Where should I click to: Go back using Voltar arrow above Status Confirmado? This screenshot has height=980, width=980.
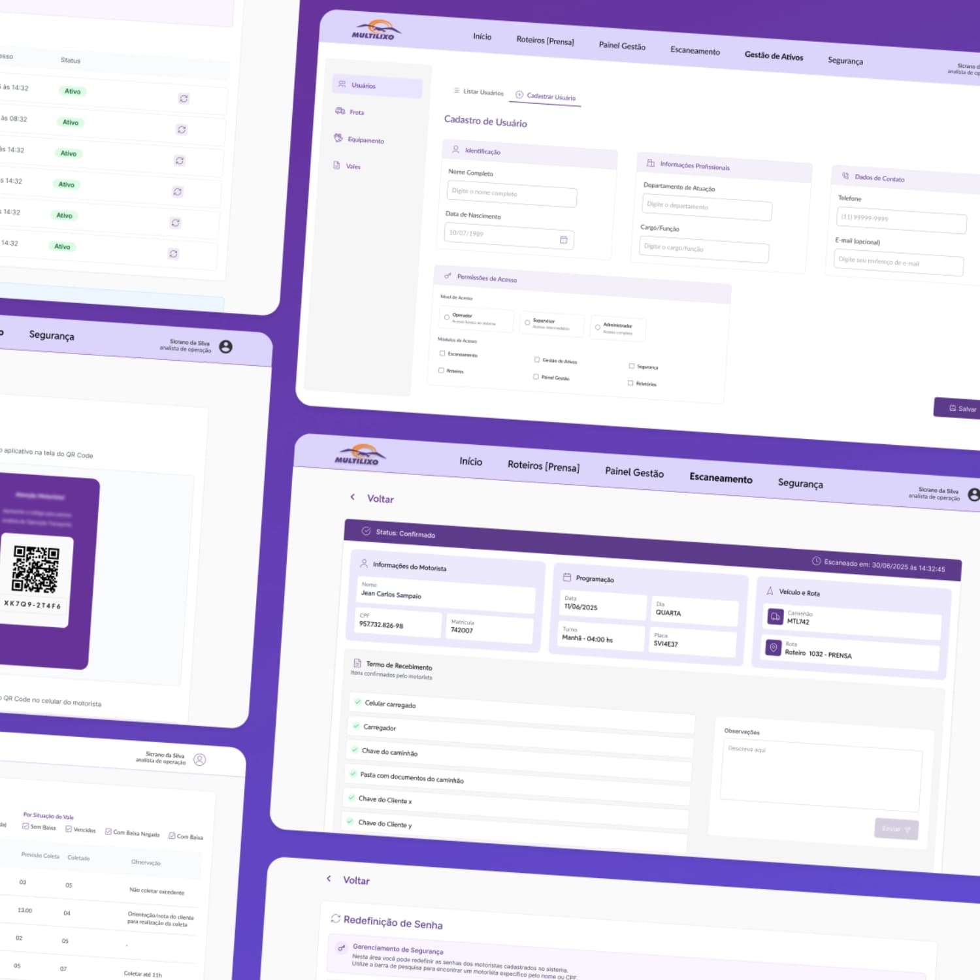coord(353,497)
